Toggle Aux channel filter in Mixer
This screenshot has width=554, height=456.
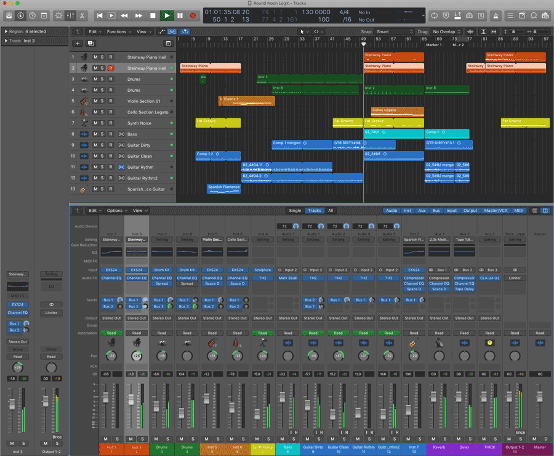point(422,211)
